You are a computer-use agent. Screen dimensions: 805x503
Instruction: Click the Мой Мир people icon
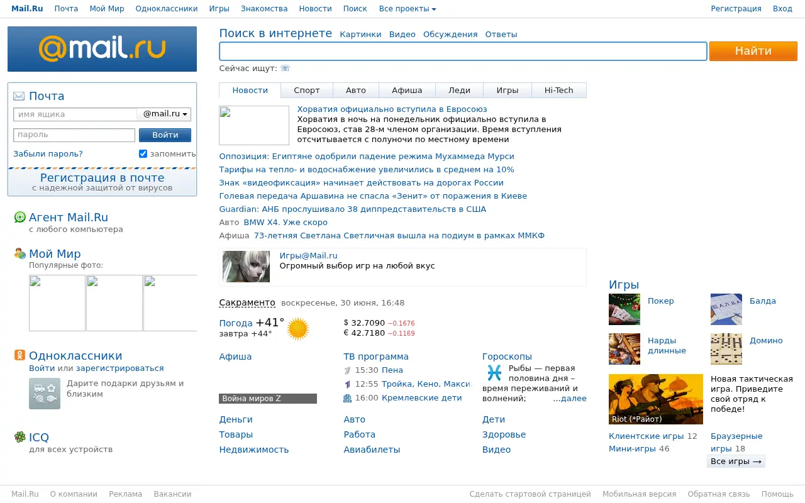point(20,254)
